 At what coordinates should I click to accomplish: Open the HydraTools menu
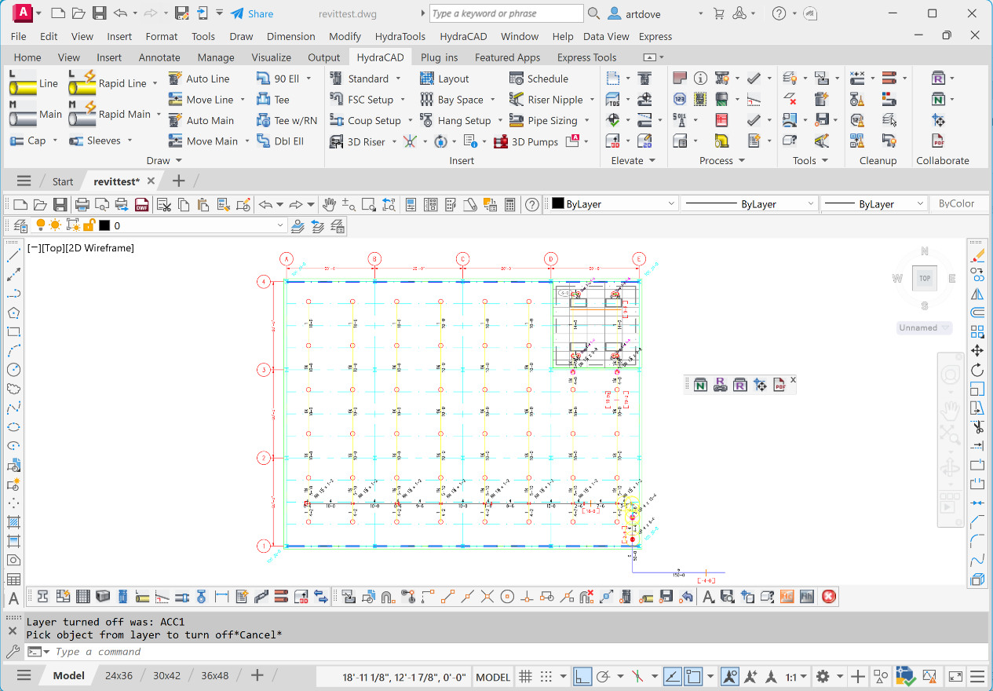[x=400, y=36]
